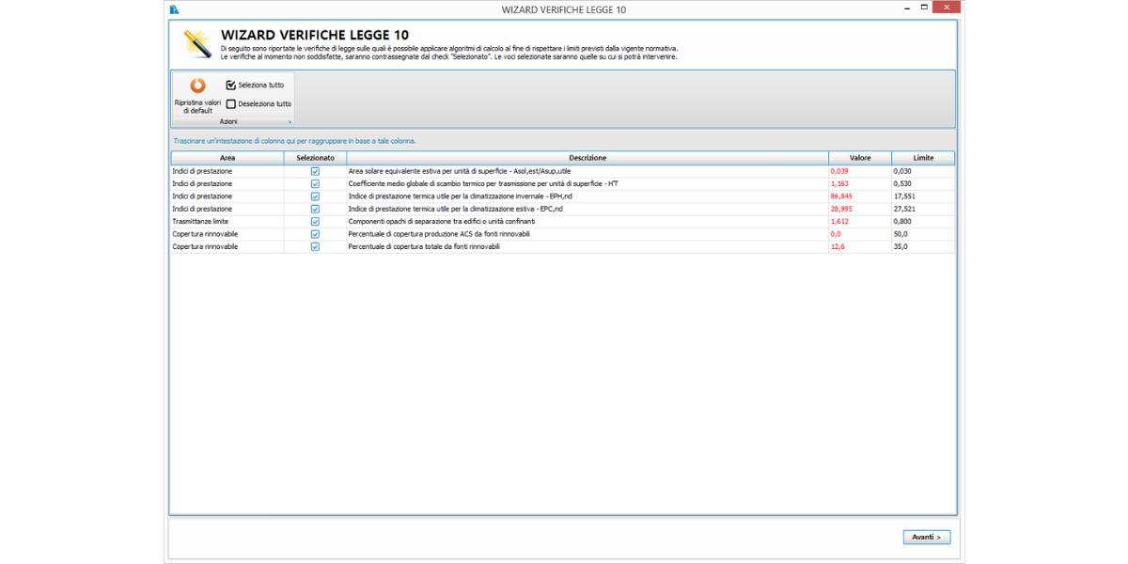Click the limit value 17,551

pyautogui.click(x=904, y=196)
